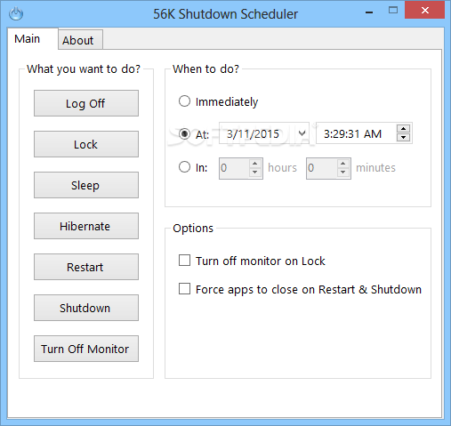Click the power icon in the title bar
Image resolution: width=451 pixels, height=426 pixels.
[16, 13]
